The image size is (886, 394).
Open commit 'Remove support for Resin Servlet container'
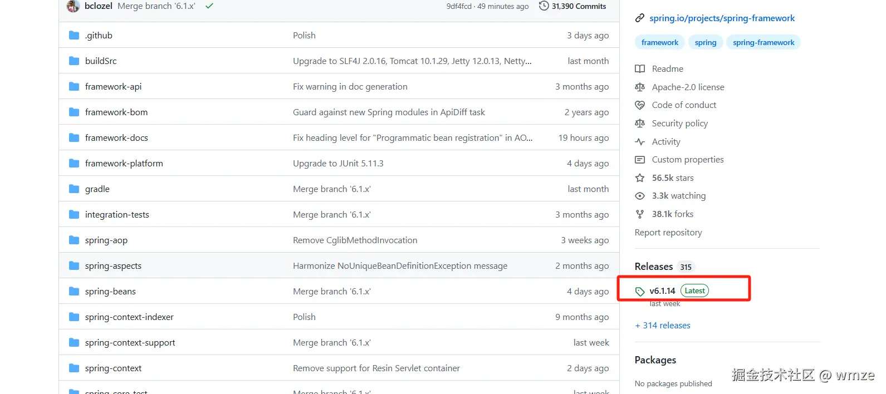(x=376, y=368)
